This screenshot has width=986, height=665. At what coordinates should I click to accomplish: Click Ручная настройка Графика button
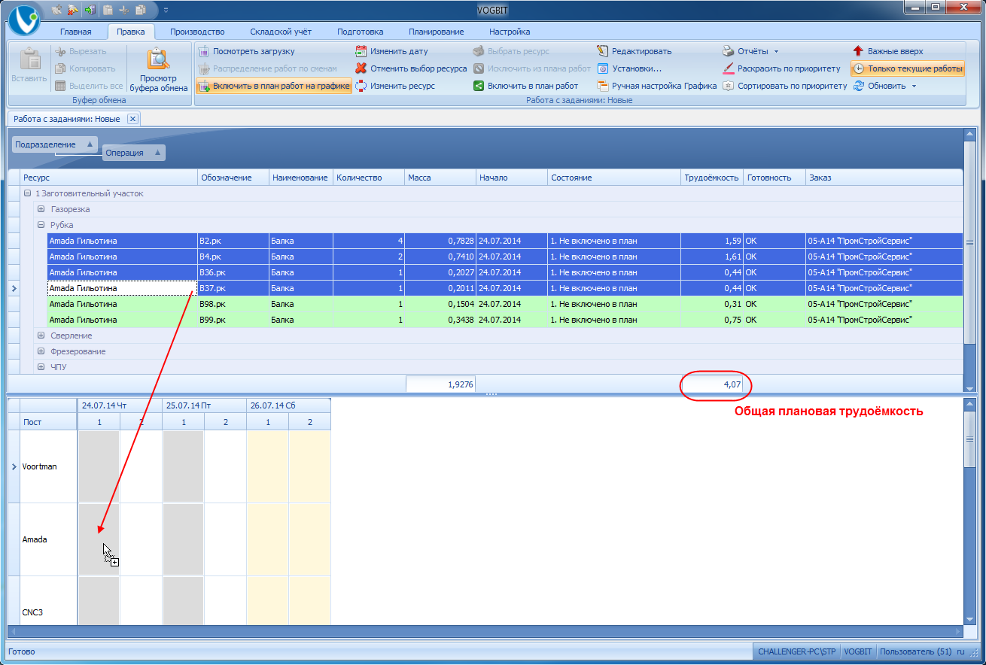(x=657, y=87)
